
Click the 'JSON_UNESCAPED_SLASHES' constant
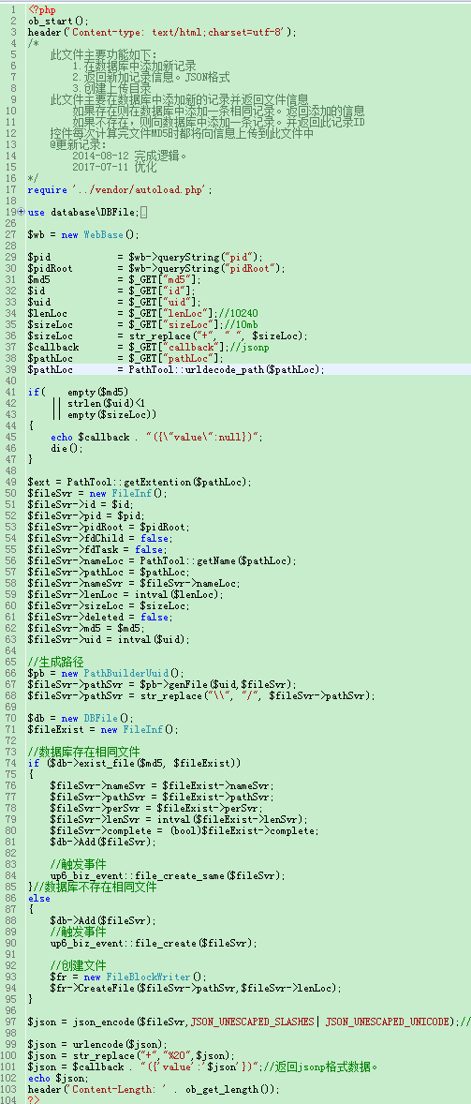(x=253, y=1022)
